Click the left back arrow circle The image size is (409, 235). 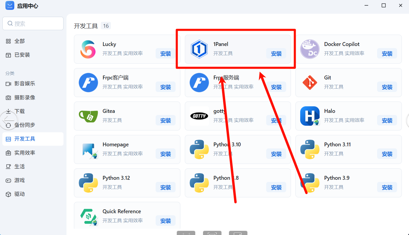click(8, 120)
